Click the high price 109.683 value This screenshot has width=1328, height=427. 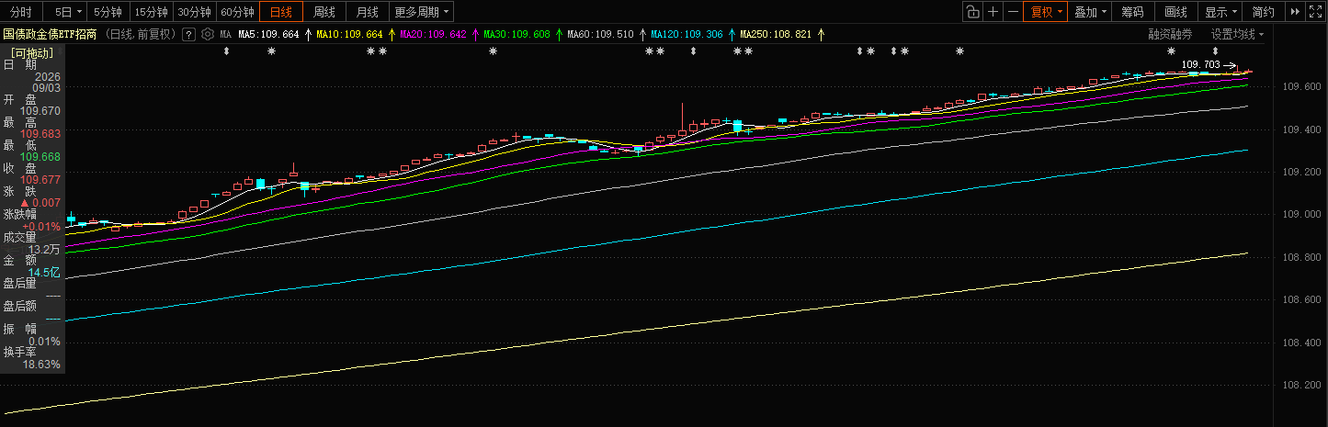(x=40, y=134)
